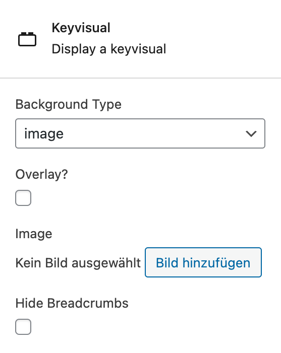Viewport: 281px width, 353px height.
Task: Click the 'Hide Breadcrumbs' label text
Action: (72, 303)
